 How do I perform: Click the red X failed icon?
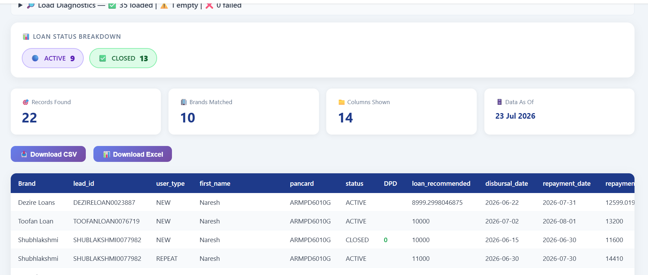[209, 6]
